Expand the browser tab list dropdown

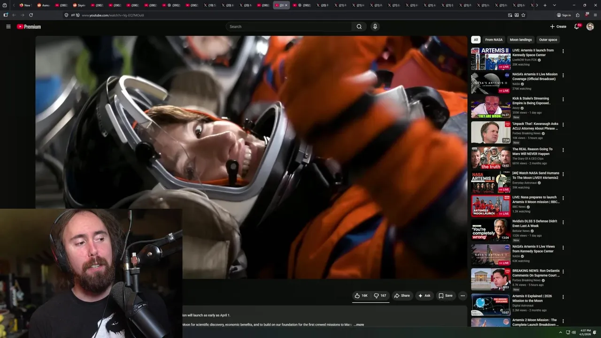coord(555,5)
